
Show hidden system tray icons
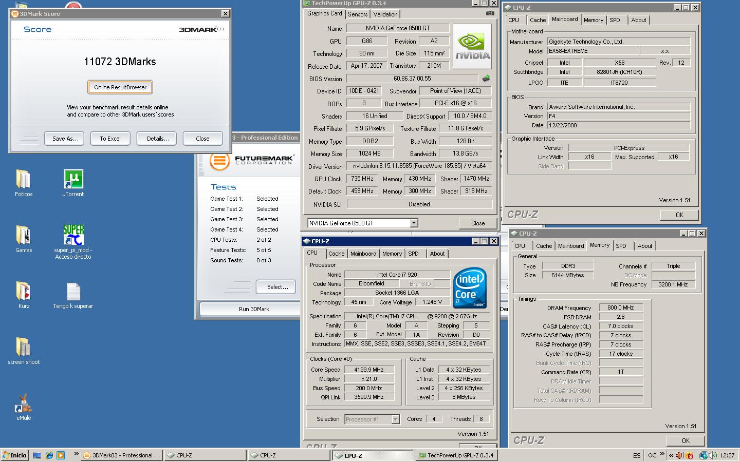click(x=671, y=455)
